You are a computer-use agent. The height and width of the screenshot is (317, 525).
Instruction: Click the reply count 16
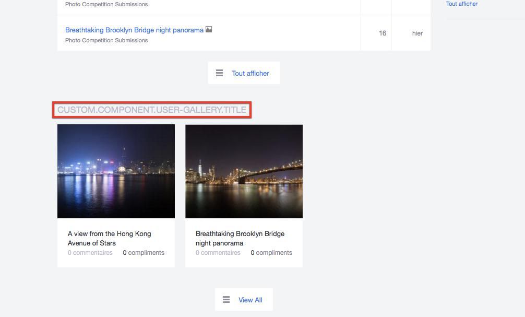click(x=383, y=33)
